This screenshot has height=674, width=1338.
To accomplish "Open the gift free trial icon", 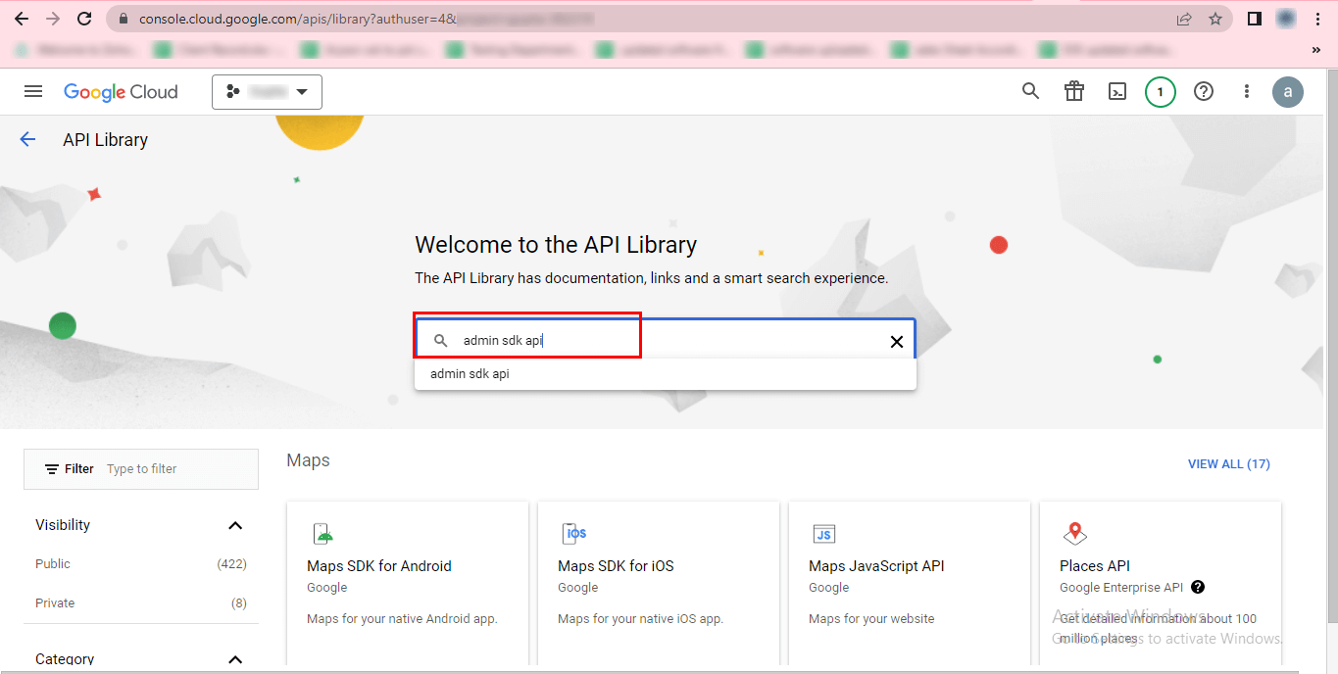I will point(1074,91).
